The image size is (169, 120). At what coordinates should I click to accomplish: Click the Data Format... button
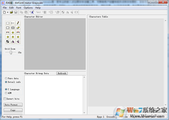coord(13,105)
